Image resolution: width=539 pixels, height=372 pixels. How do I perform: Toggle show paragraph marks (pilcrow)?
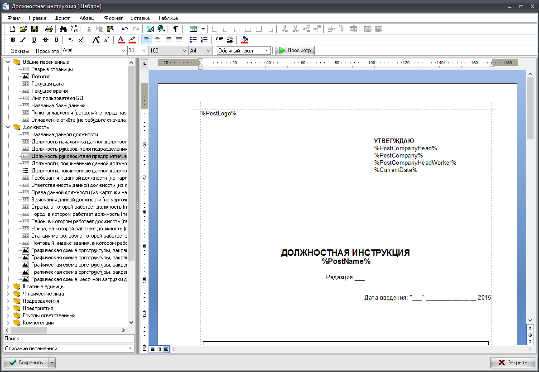point(175,29)
